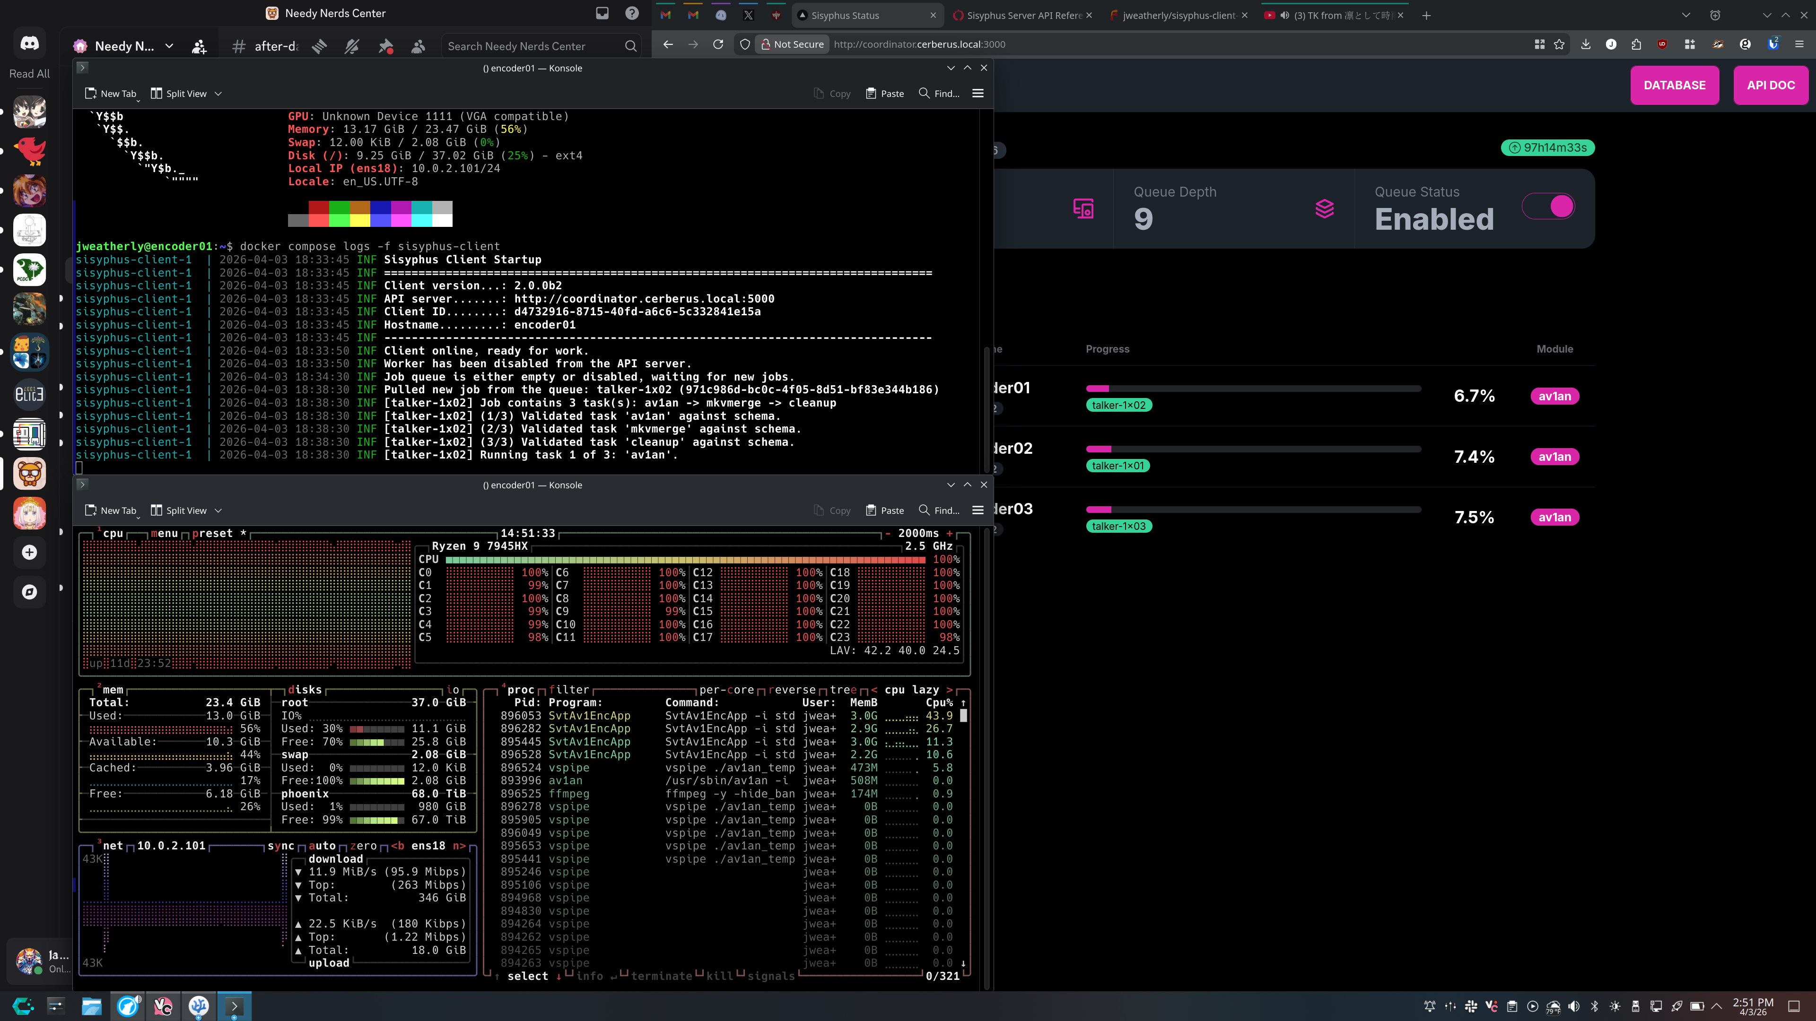Viewport: 1816px width, 1021px height.
Task: Click Add a Server plus icon
Action: 29,553
